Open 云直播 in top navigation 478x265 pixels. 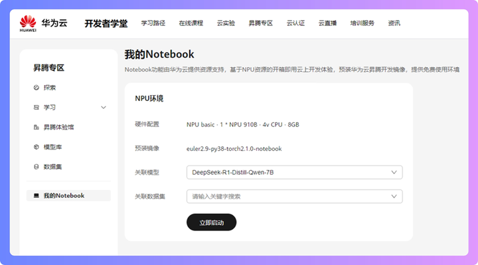[327, 23]
